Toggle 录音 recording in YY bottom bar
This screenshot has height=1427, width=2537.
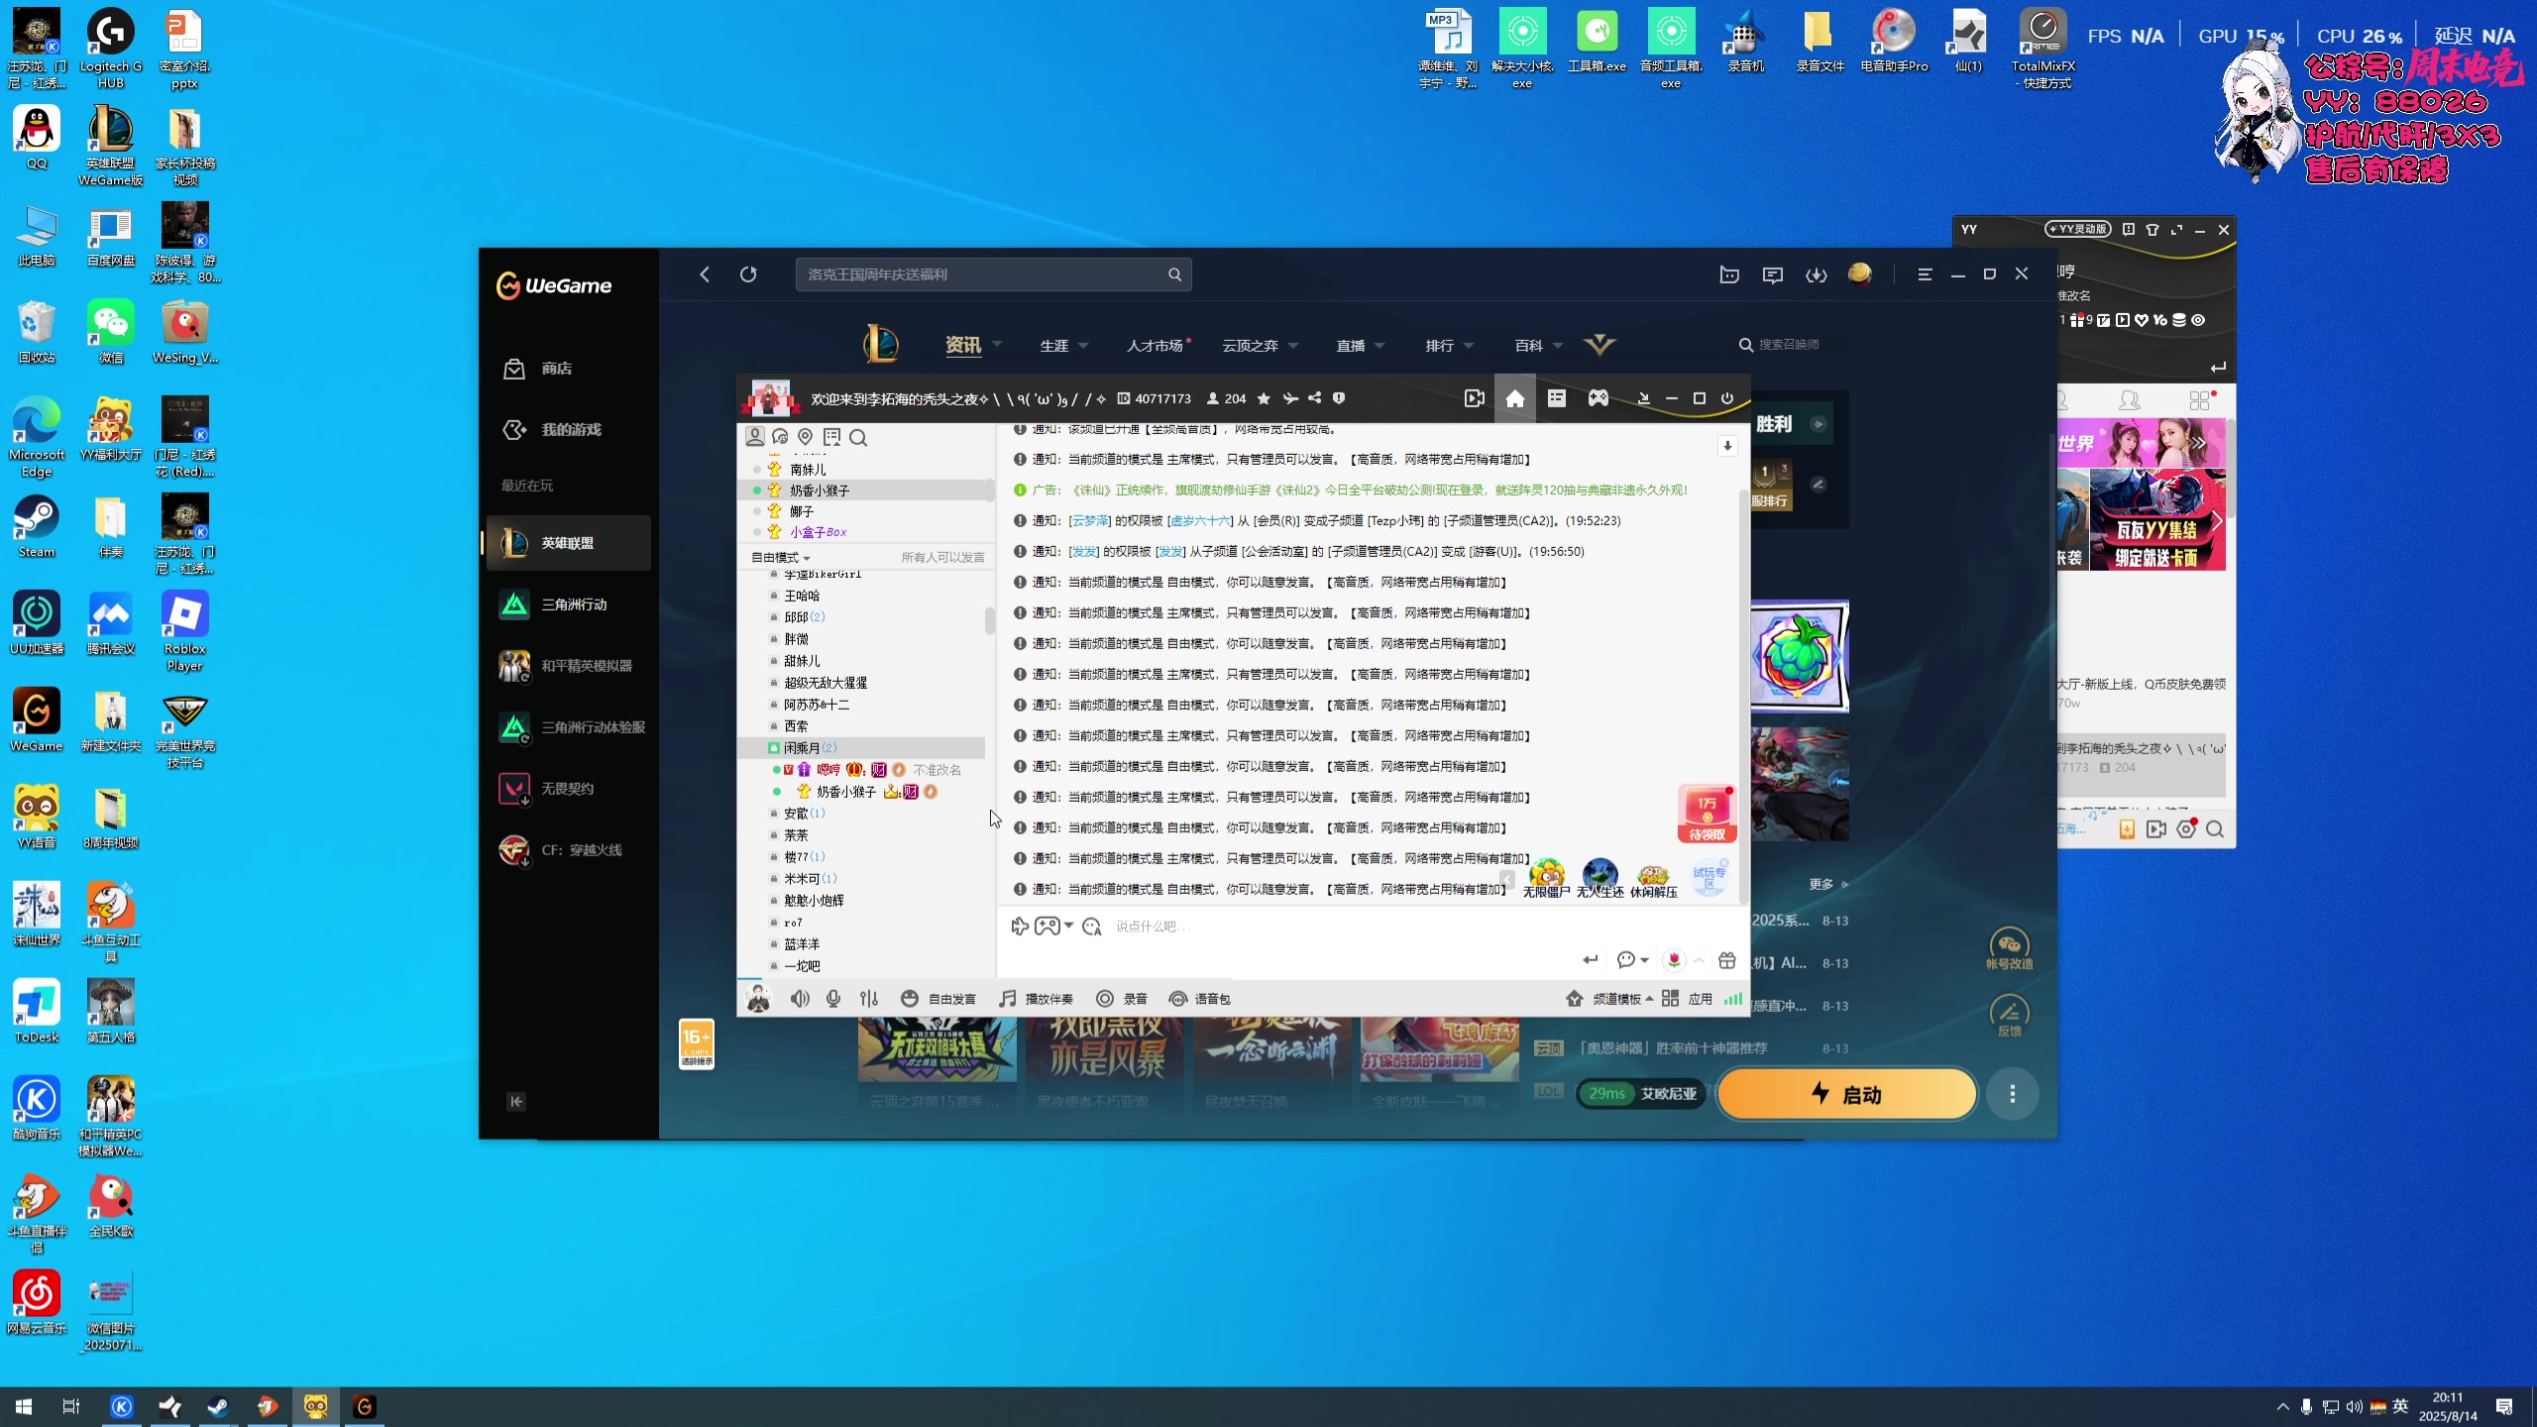1122,999
